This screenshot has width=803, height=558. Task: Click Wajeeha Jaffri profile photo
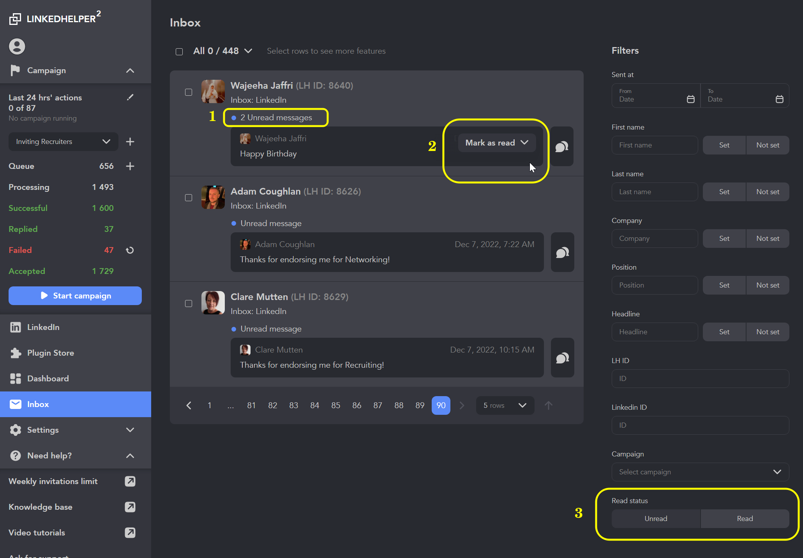pos(213,91)
